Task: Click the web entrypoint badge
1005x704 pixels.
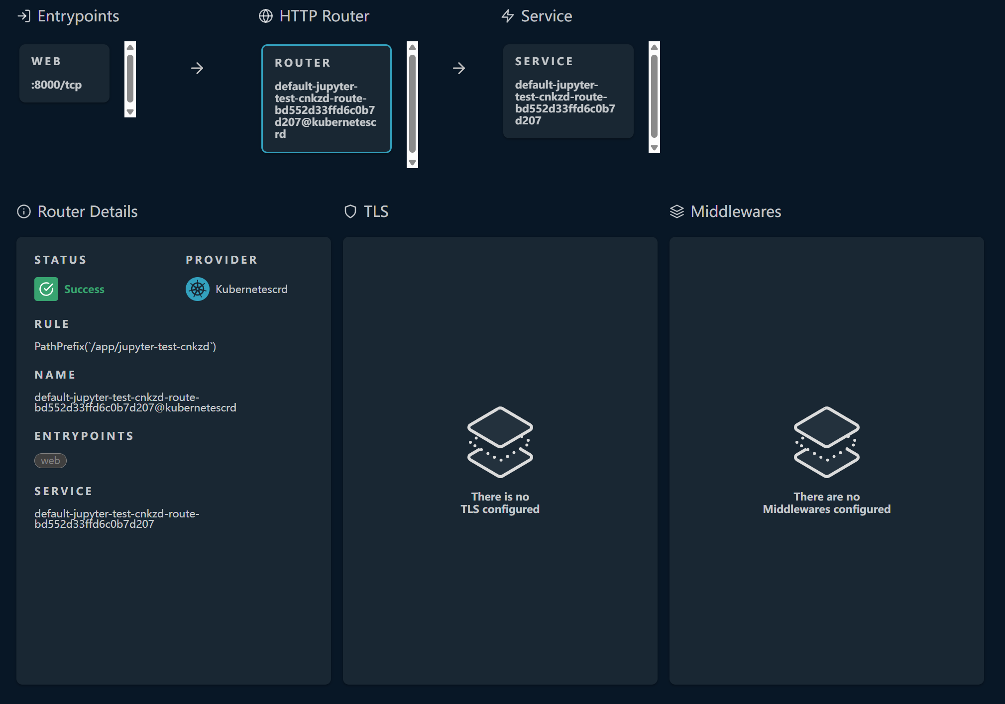Action: click(x=50, y=461)
